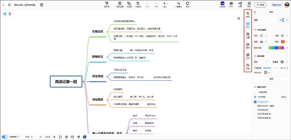Image resolution: width=291 pixels, height=140 pixels.
Task: Toggle fullscreen fit icon in bottom bar
Action: 60,137
